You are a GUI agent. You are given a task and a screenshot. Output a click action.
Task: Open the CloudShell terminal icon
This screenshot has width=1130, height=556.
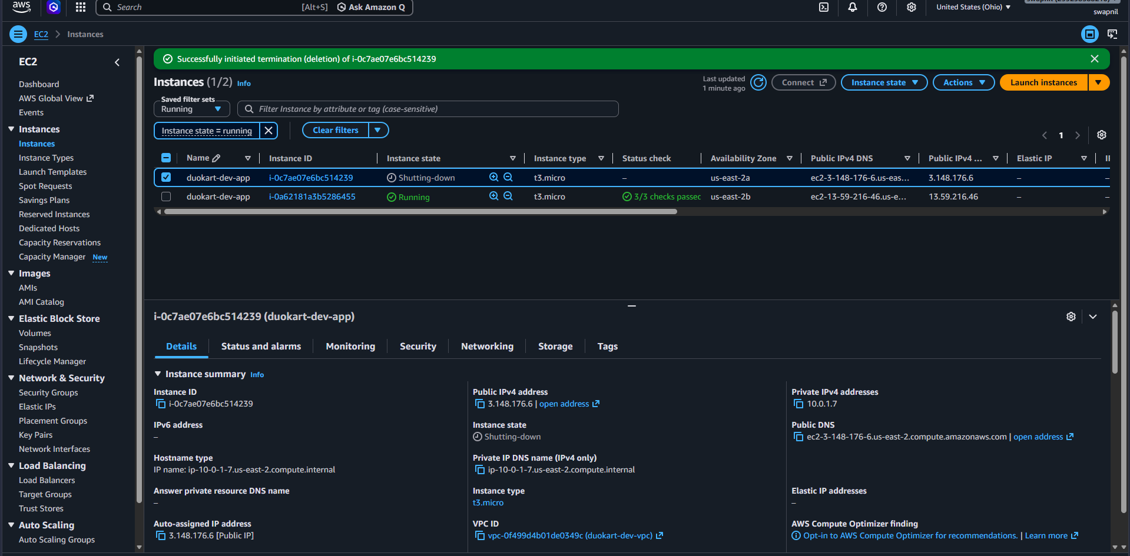[x=824, y=7]
